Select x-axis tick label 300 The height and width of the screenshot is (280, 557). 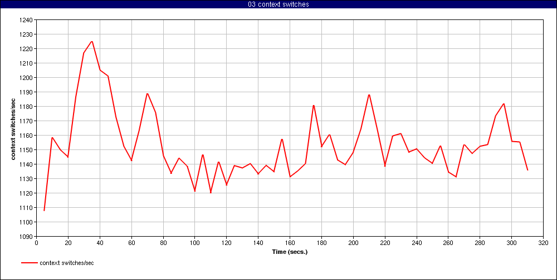(x=511, y=243)
